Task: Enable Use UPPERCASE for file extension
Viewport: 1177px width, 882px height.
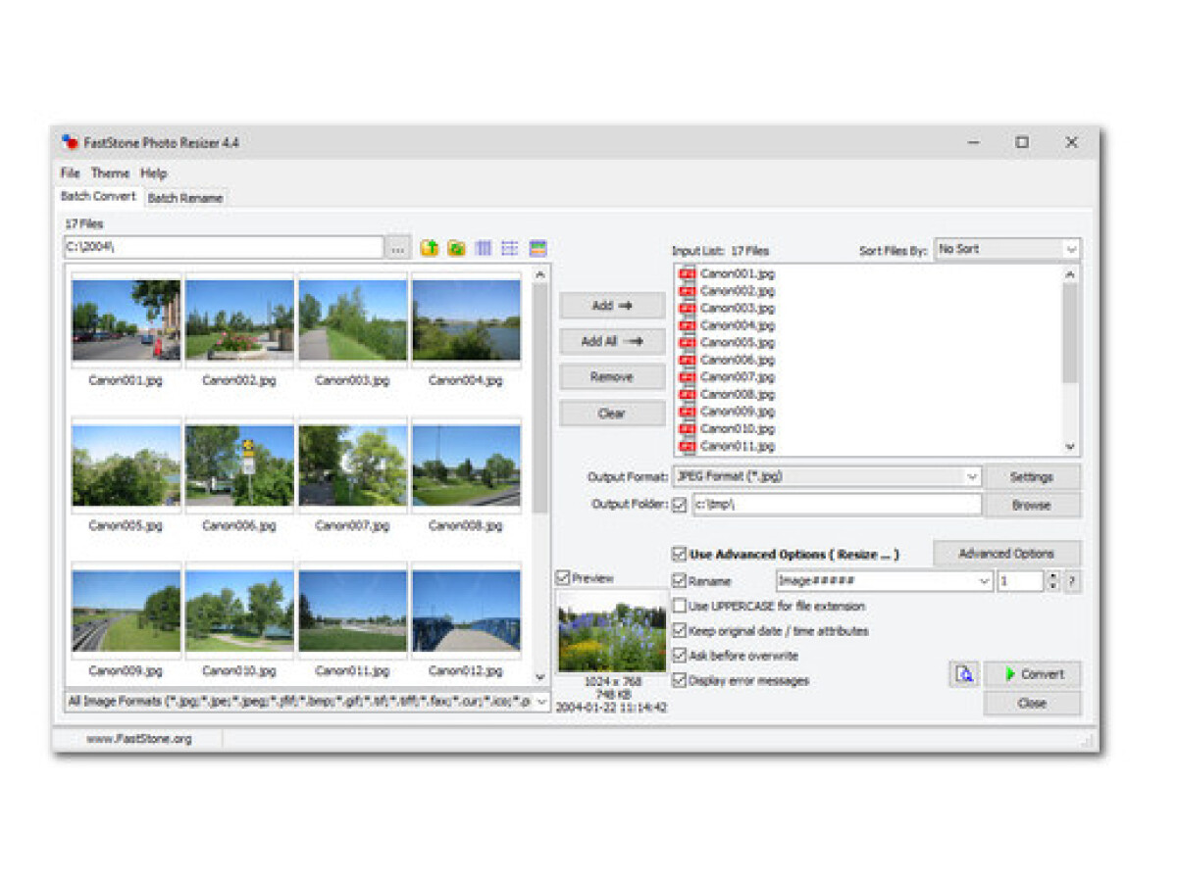Action: (x=680, y=607)
